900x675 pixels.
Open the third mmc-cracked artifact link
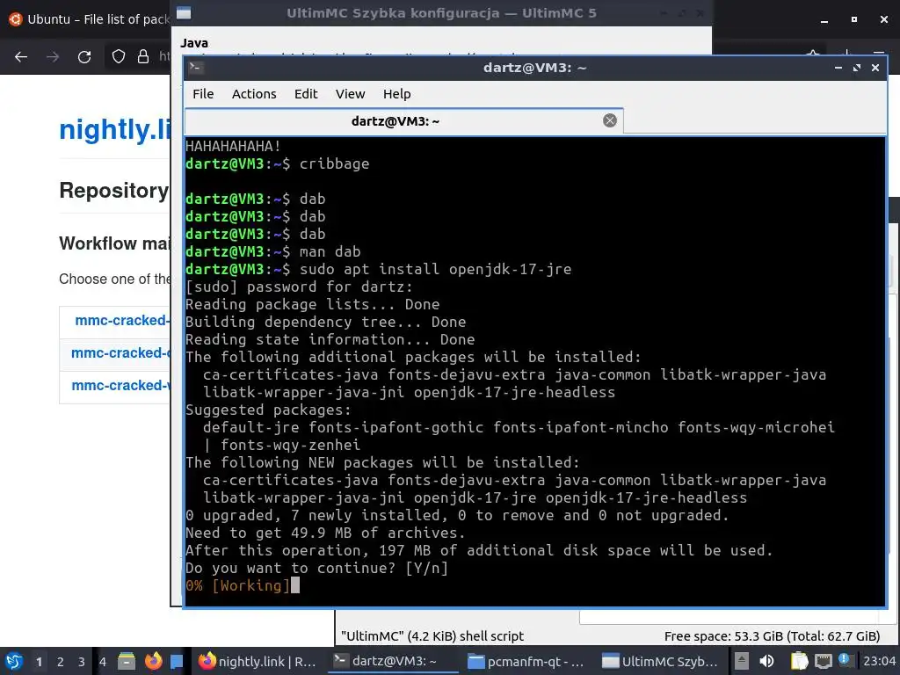[x=120, y=385]
